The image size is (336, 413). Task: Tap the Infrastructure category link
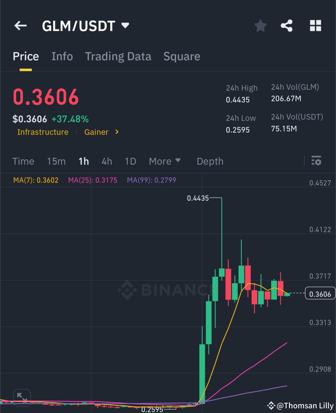[43, 132]
